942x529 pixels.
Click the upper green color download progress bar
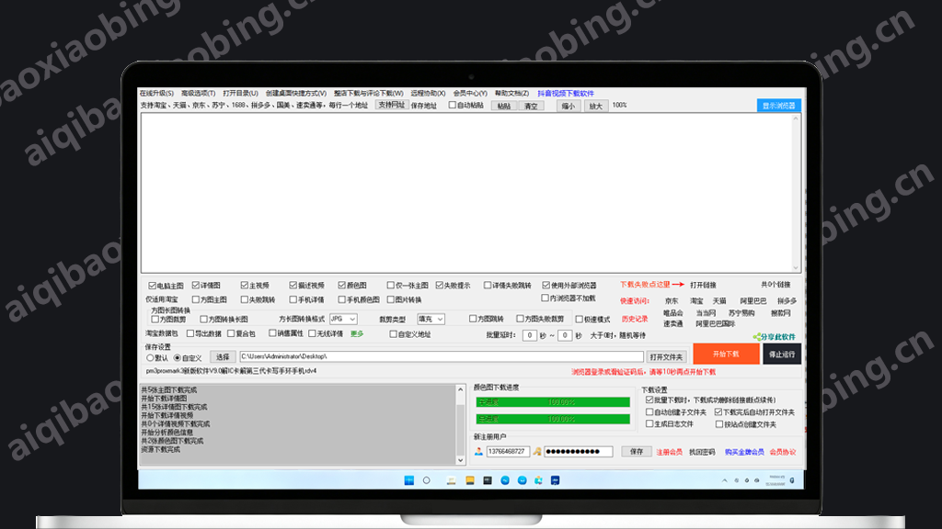(x=553, y=402)
